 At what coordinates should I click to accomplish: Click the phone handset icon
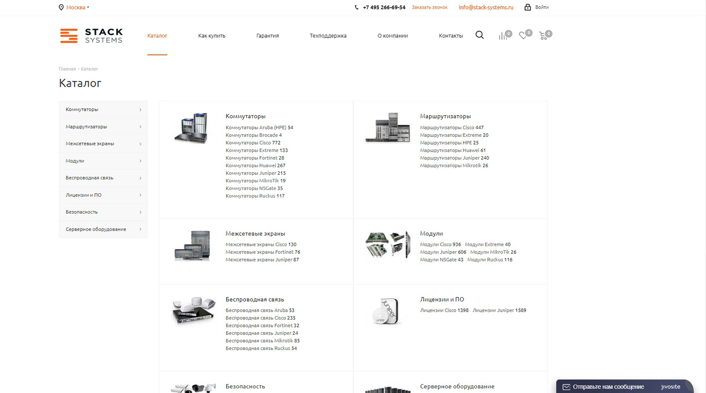[x=356, y=7]
